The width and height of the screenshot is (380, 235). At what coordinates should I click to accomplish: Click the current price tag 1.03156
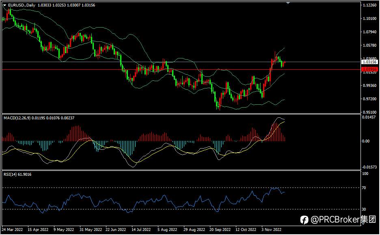click(x=369, y=62)
